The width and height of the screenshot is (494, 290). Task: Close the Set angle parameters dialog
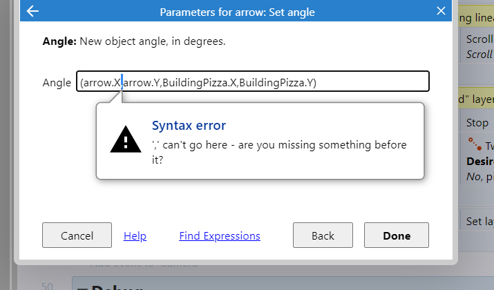point(441,11)
